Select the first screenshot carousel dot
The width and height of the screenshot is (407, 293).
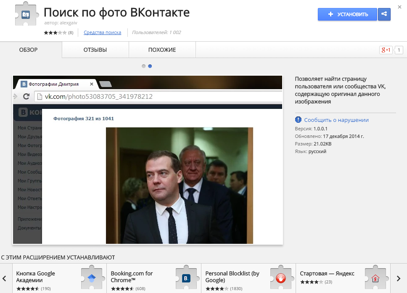coord(143,66)
